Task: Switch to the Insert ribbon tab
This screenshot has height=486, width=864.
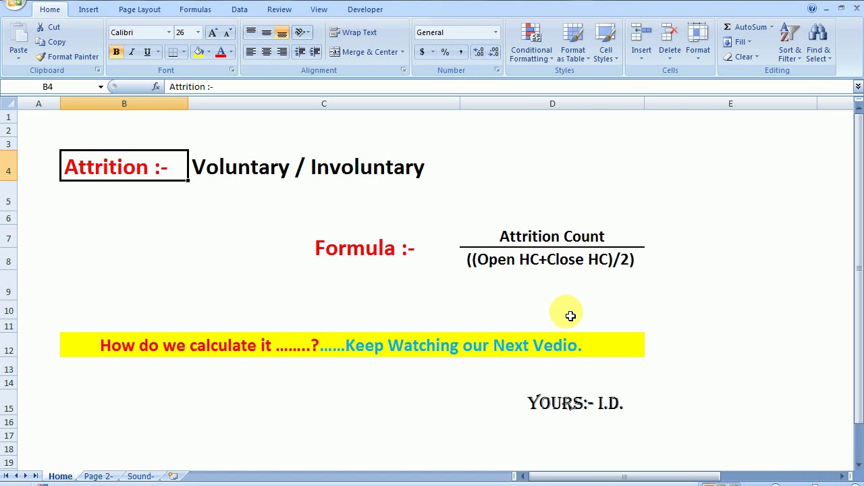Action: 88,9
